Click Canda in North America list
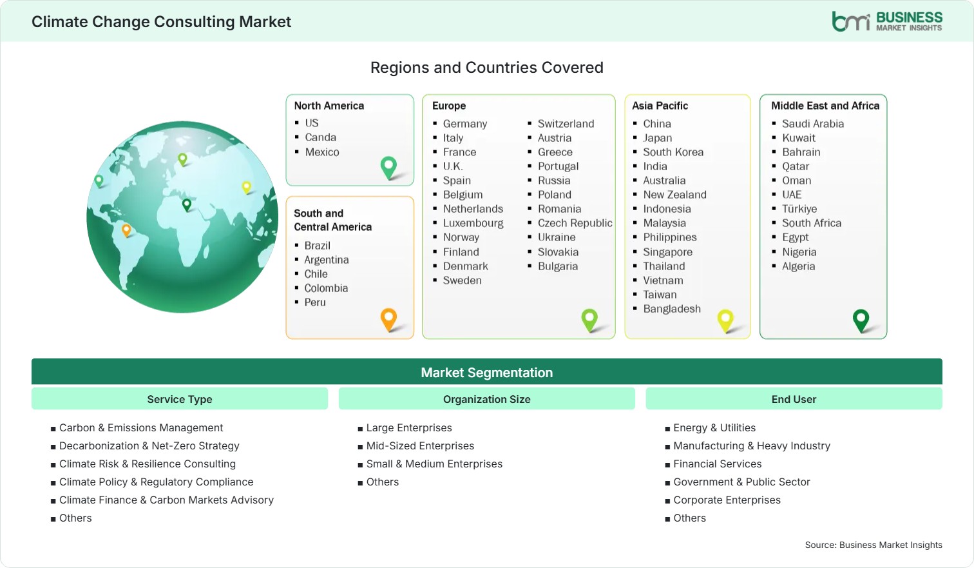The width and height of the screenshot is (974, 568). coord(321,137)
